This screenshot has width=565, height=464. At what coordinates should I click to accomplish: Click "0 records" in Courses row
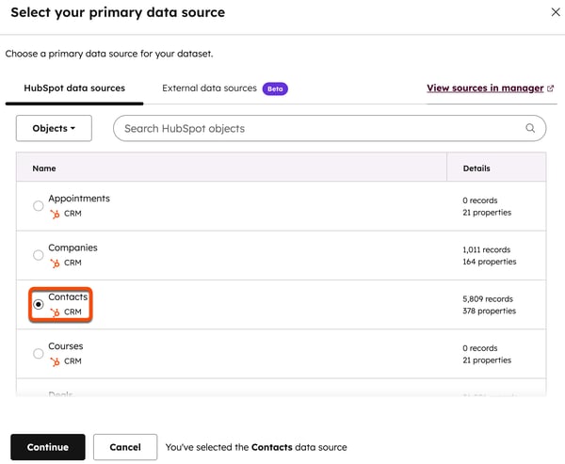point(480,348)
